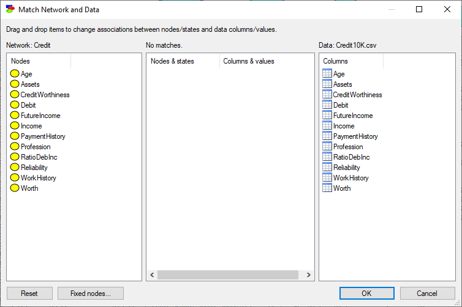Image resolution: width=462 pixels, height=307 pixels.
Task: Click the yellow Age node icon
Action: (15, 73)
